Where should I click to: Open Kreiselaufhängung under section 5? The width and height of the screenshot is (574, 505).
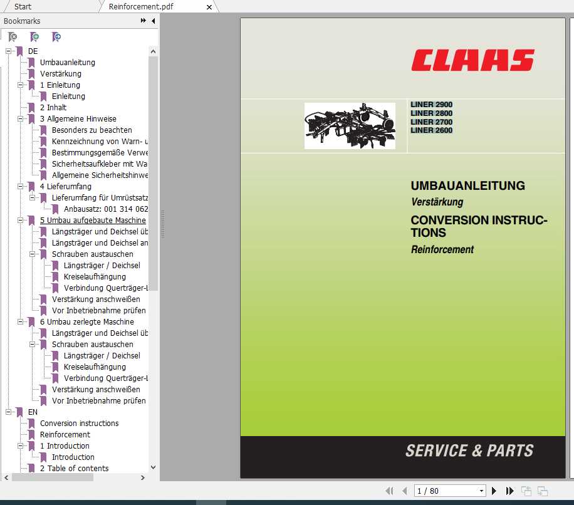95,277
